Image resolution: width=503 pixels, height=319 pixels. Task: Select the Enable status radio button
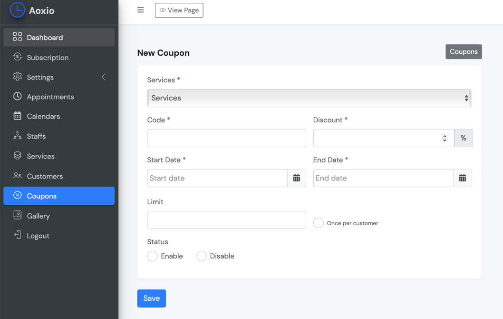click(x=153, y=256)
